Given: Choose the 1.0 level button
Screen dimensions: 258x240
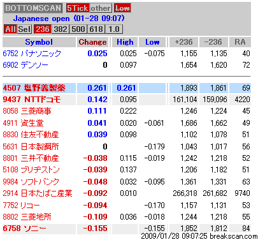Looking at the screenshot, I should pyautogui.click(x=114, y=29).
